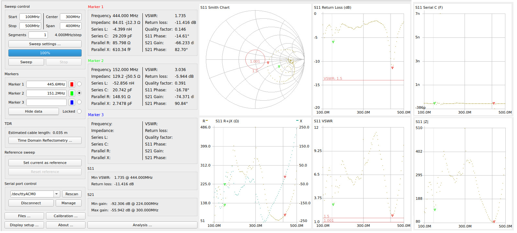Click the empty Marker 3 frequency field
Image resolution: width=517 pixels, height=233 pixels.
pyautogui.click(x=46, y=102)
